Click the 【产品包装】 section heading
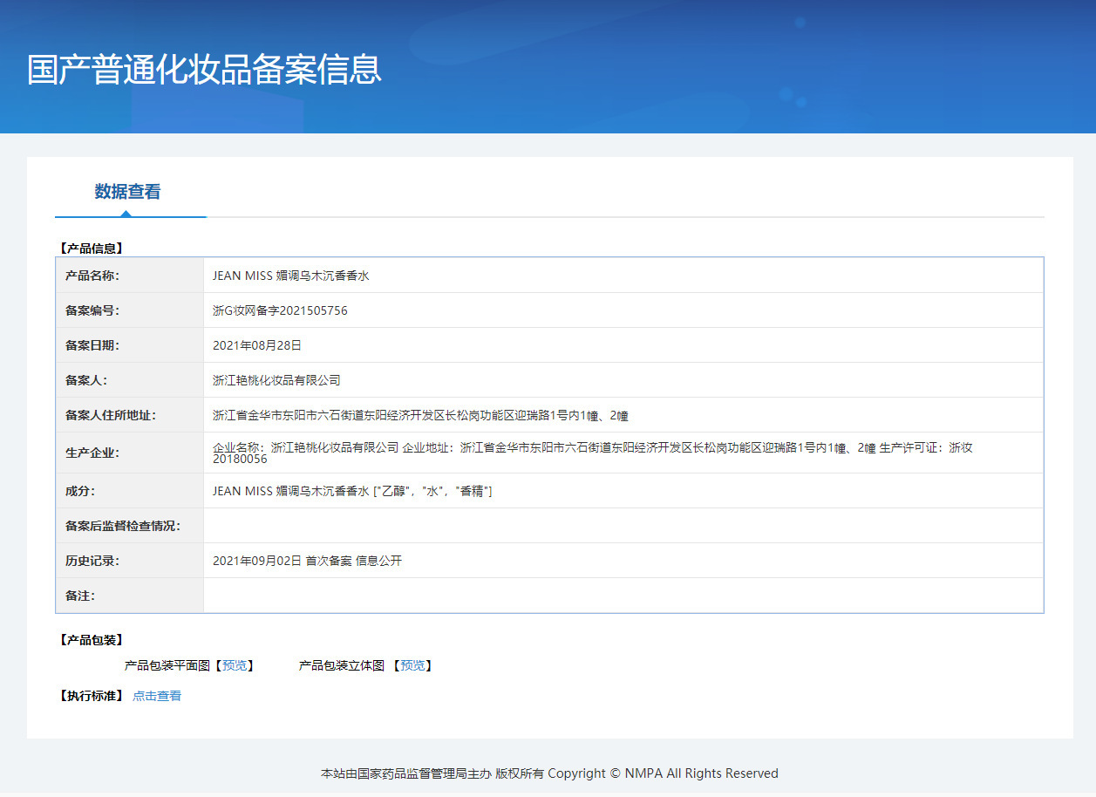 click(91, 640)
